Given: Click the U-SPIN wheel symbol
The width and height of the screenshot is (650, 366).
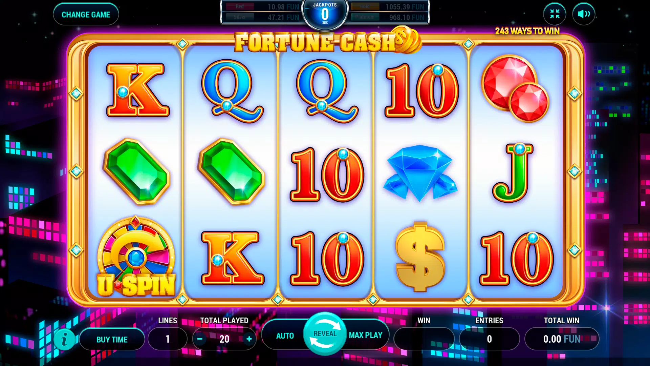Looking at the screenshot, I should pos(136,257).
